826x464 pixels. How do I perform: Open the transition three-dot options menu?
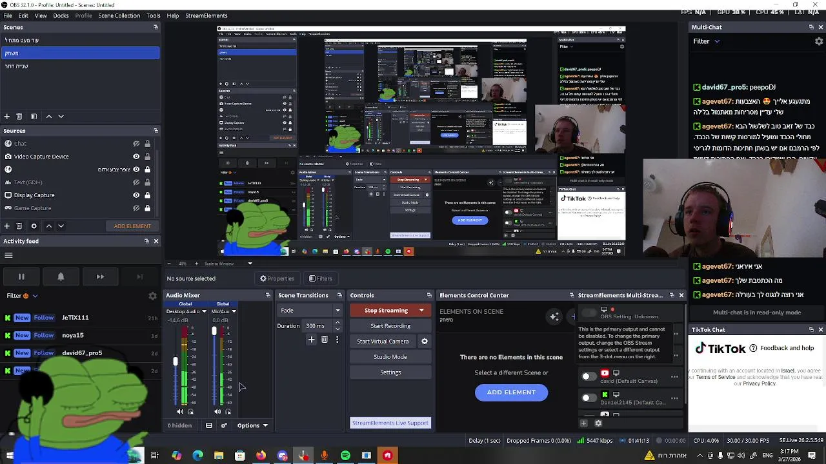[x=337, y=340]
